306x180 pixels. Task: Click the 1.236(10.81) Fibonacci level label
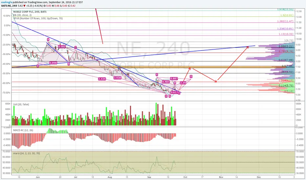click(x=285, y=28)
